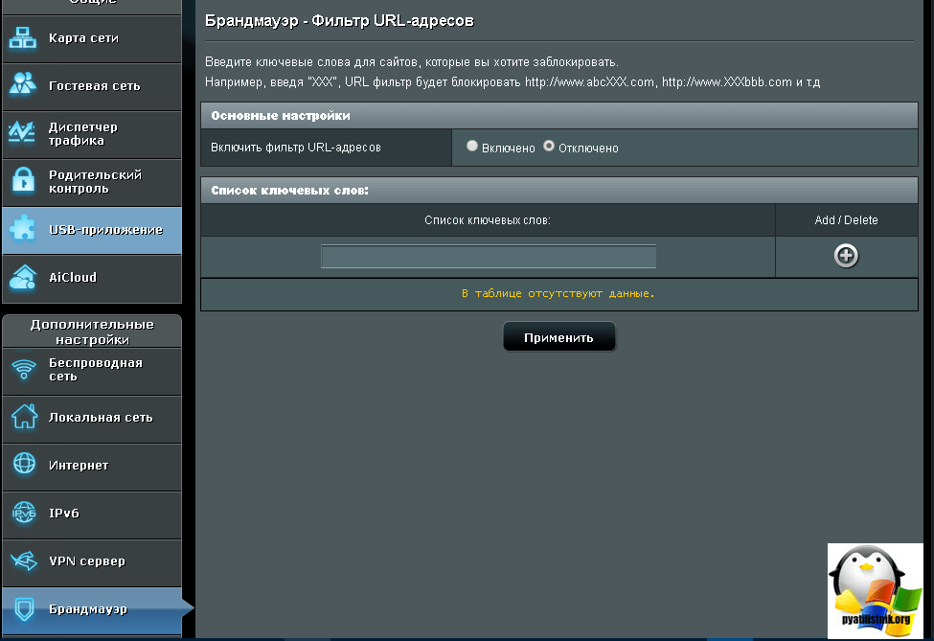Select the Отключено radio button
The image size is (934, 641).
pyautogui.click(x=549, y=147)
